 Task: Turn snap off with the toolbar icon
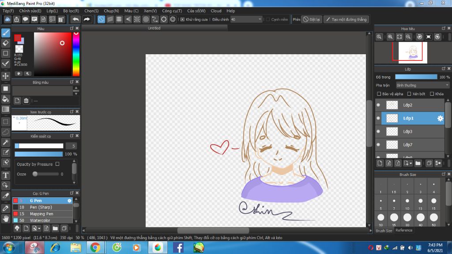tap(101, 19)
